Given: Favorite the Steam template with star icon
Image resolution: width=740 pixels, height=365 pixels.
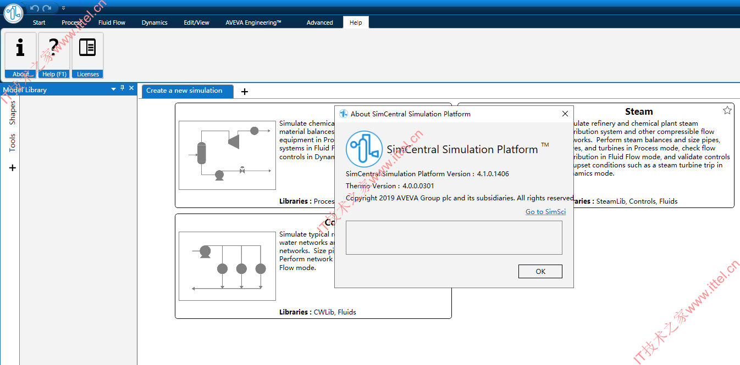Looking at the screenshot, I should click(x=727, y=110).
